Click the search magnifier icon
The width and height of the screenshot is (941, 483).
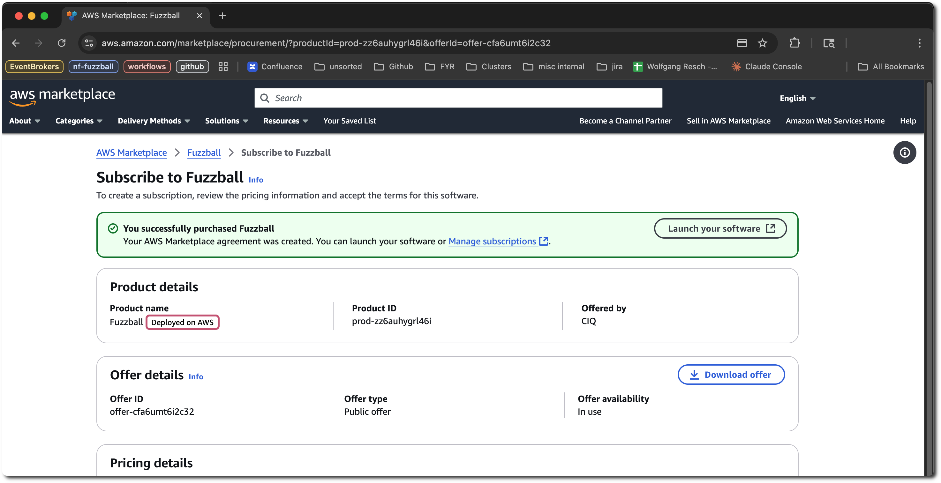[265, 98]
